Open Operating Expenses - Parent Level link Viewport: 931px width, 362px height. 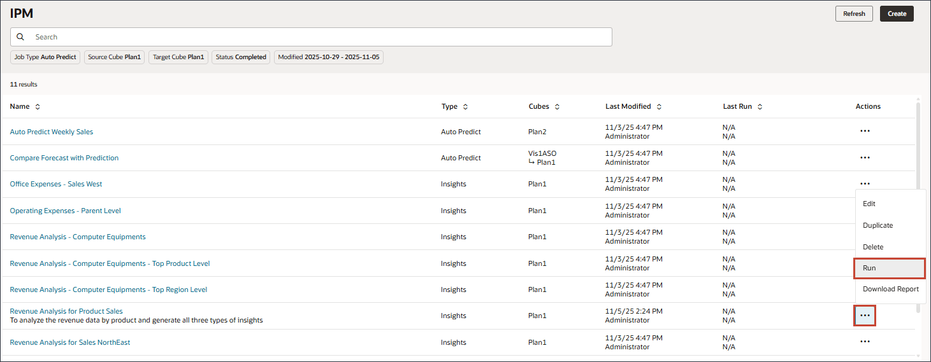click(66, 211)
